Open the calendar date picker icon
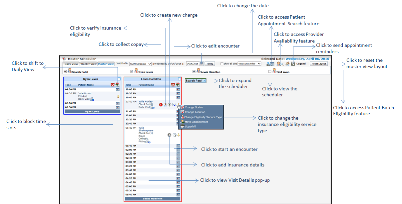Viewport: 402px width, 204px height. tap(201, 63)
